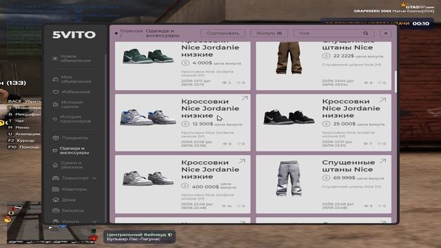Open the 25 000$ Кроссовки Nice Jordanie title

(351, 109)
